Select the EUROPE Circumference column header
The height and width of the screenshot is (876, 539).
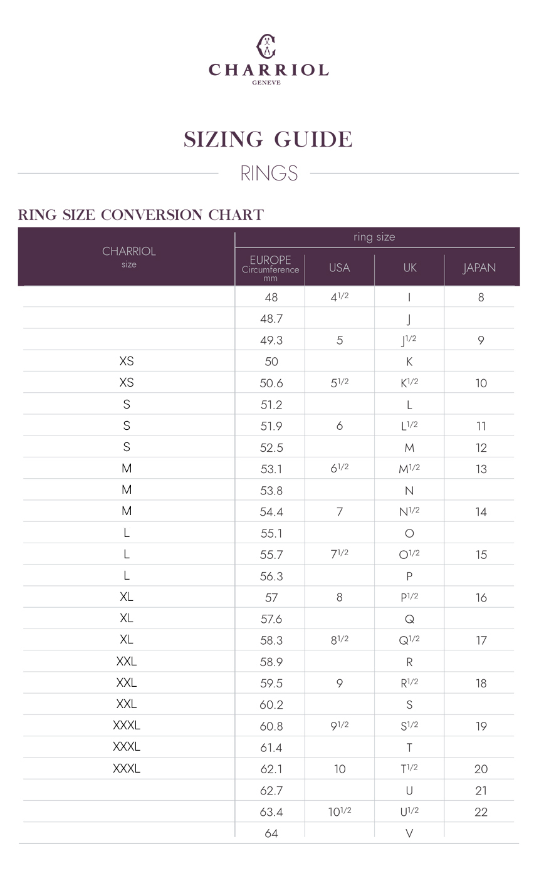270,268
